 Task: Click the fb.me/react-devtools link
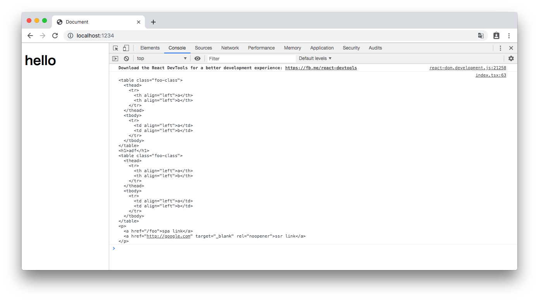321,68
